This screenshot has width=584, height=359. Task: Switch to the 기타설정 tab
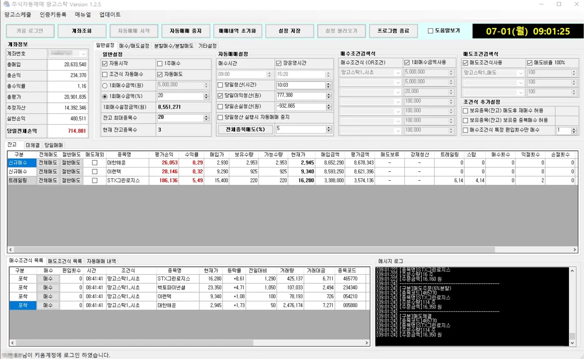click(x=207, y=46)
